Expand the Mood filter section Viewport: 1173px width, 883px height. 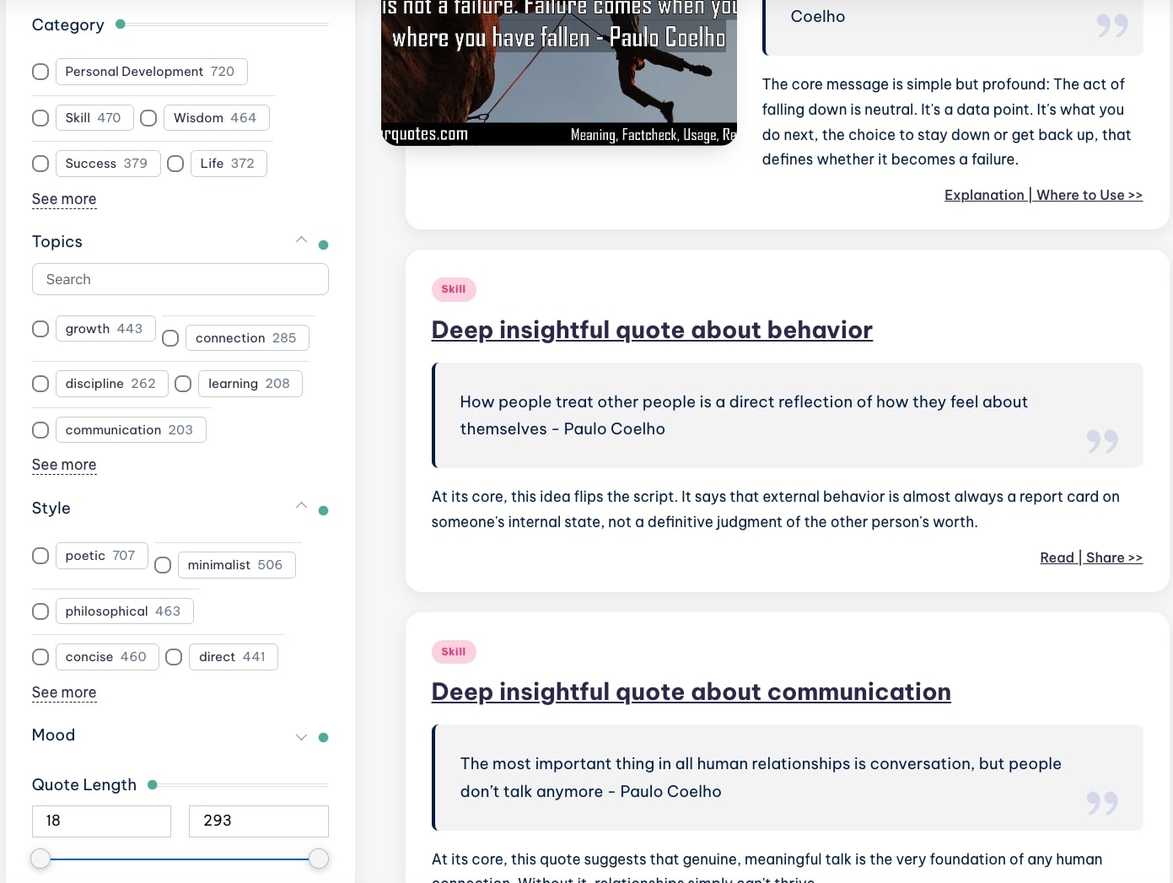[x=301, y=737]
